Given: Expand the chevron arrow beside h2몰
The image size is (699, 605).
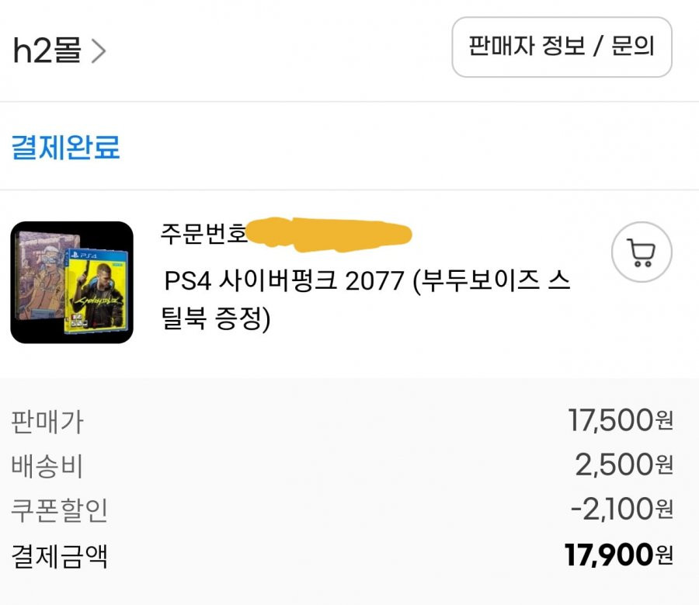Looking at the screenshot, I should point(99,50).
